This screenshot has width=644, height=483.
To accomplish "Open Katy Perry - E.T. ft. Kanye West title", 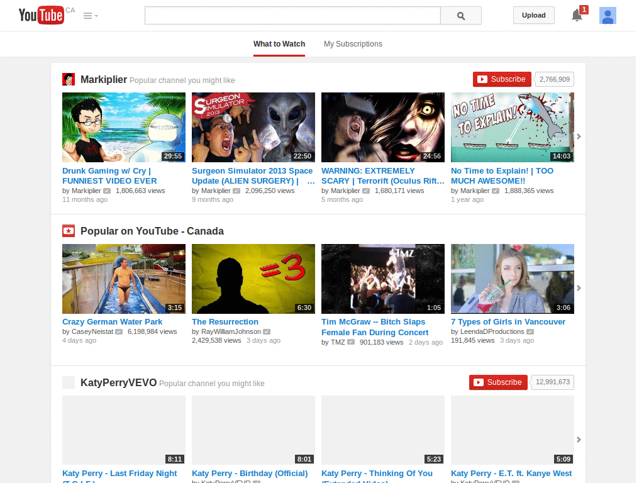I will [511, 474].
